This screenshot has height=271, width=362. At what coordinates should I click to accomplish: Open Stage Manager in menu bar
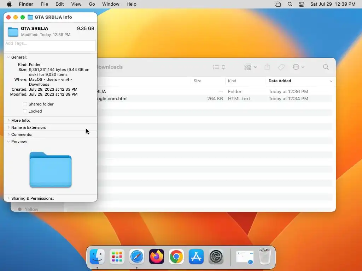278,4
